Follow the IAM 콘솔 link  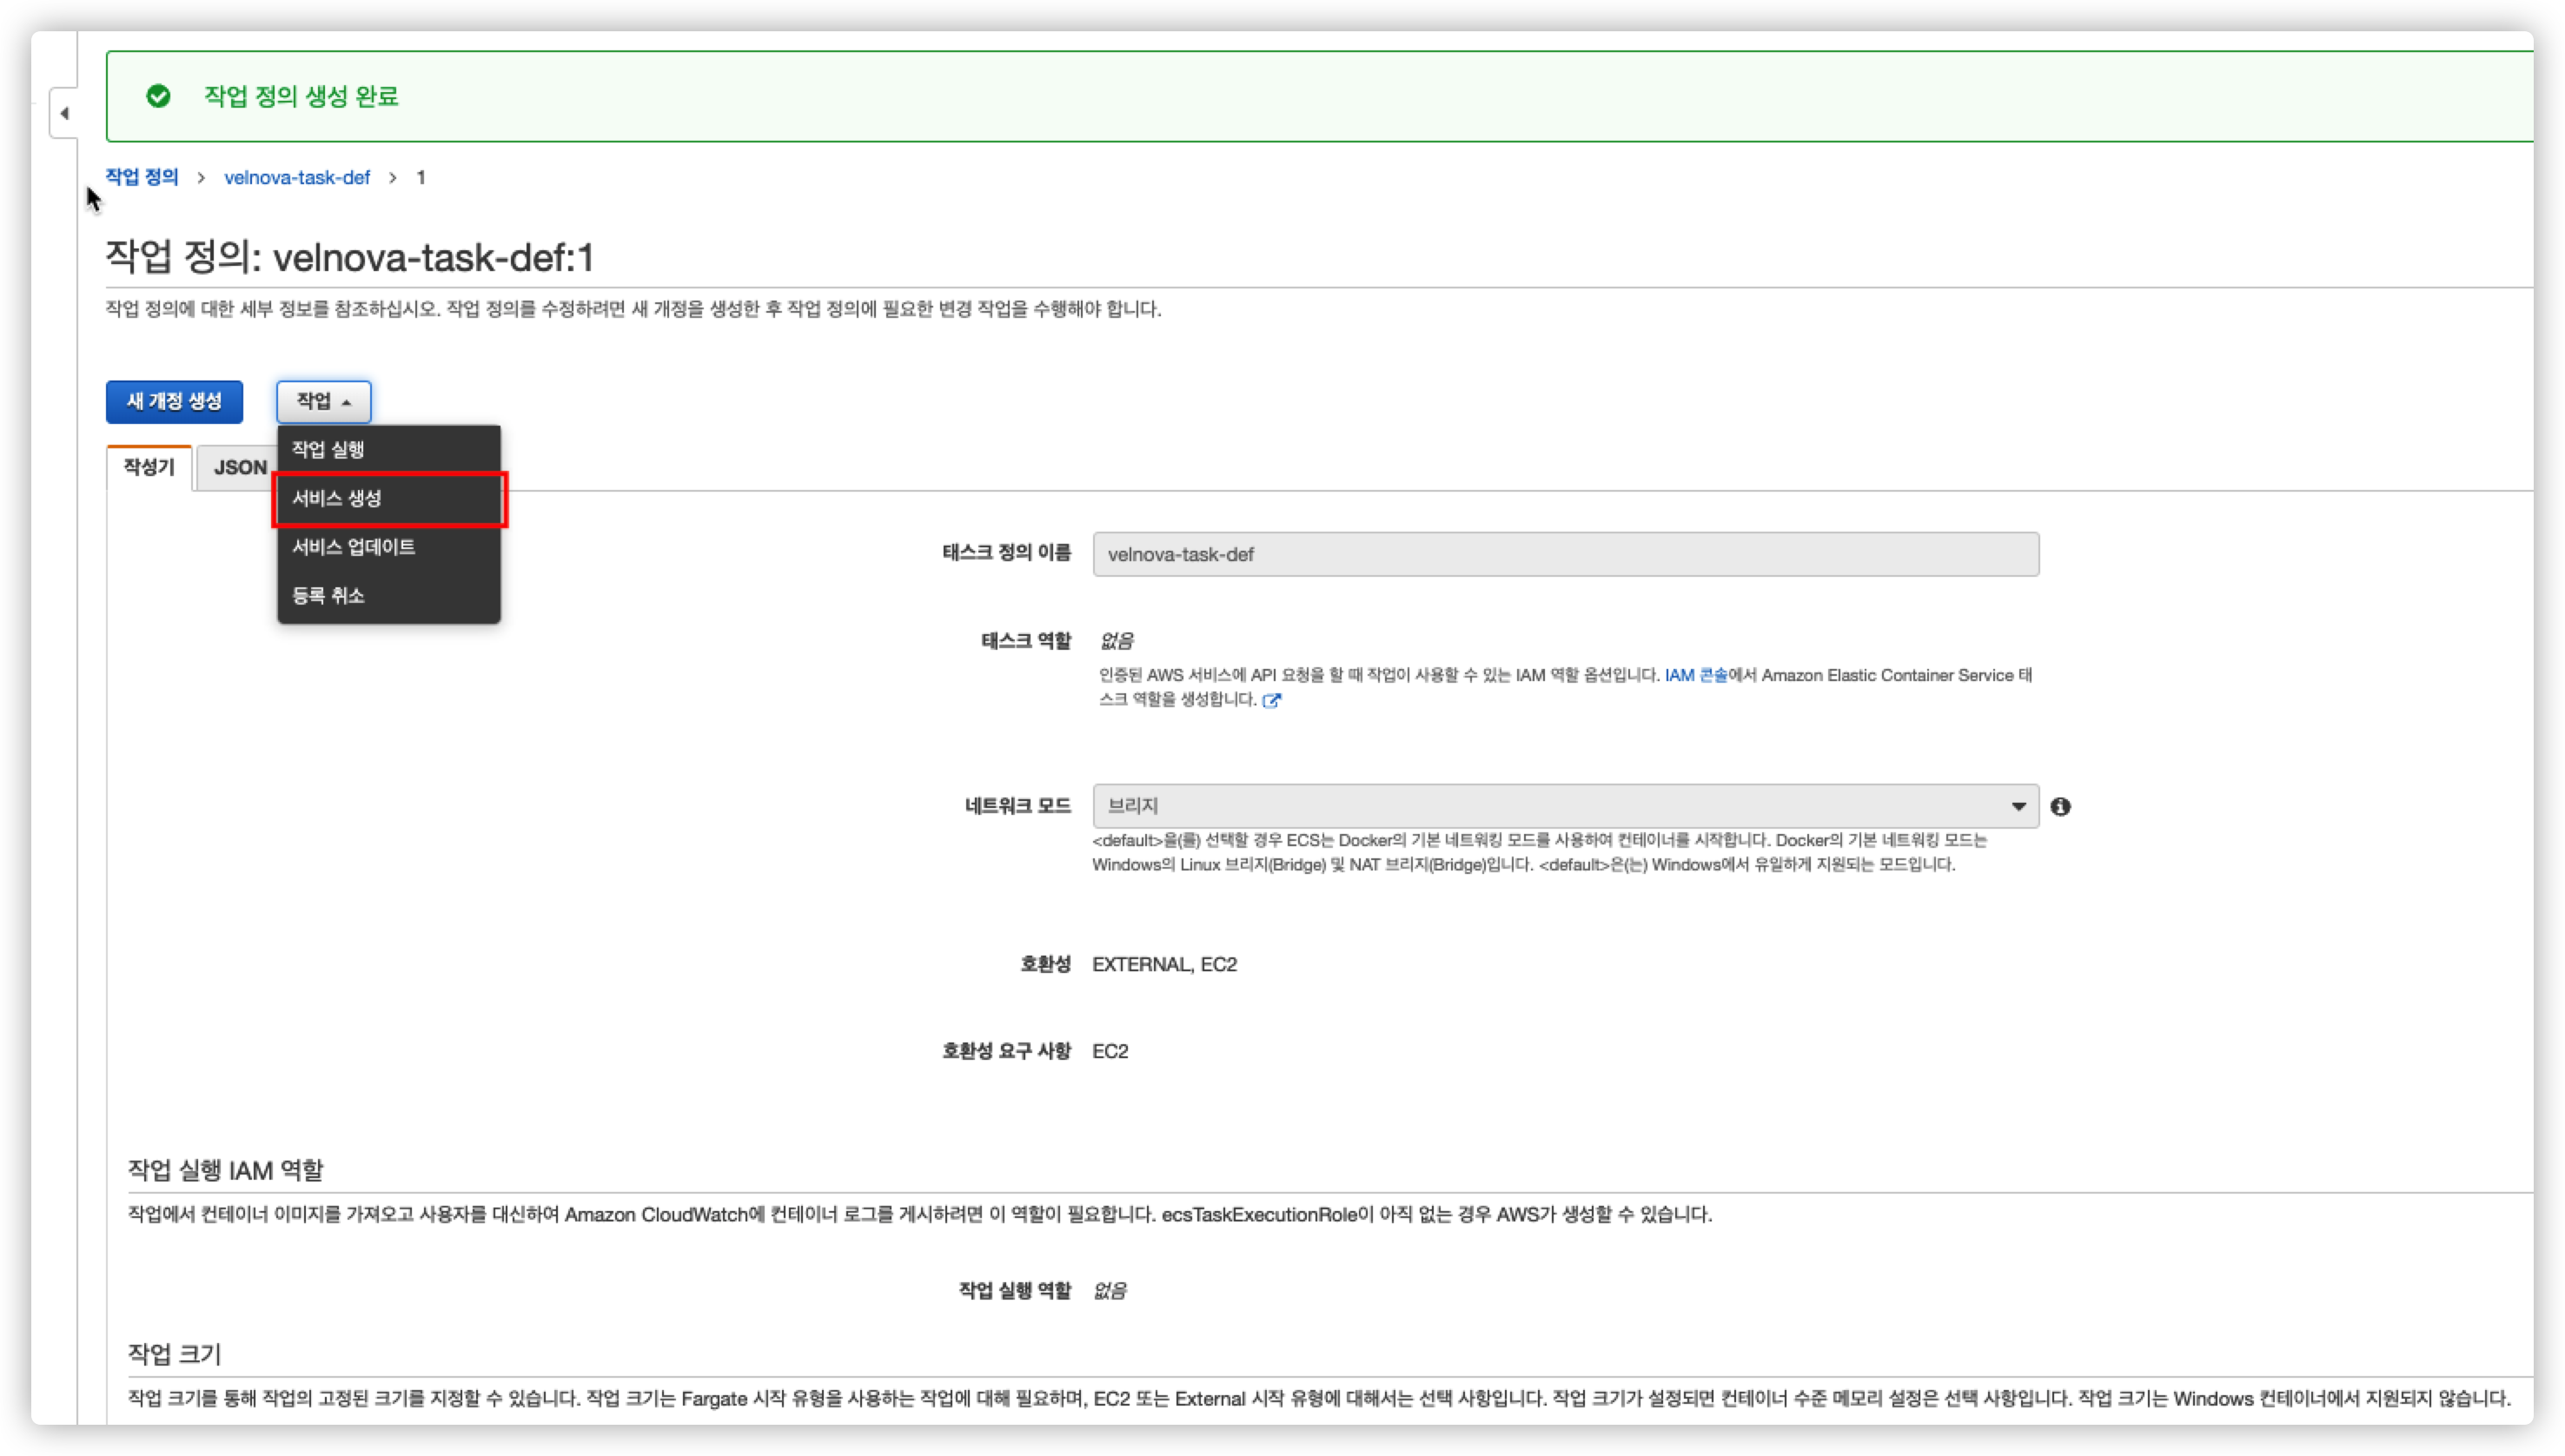[1695, 675]
